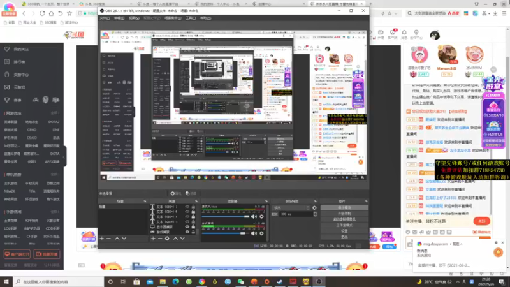Toggle lock on 游戏捕获 source
The image size is (510, 287).
[x=193, y=232]
